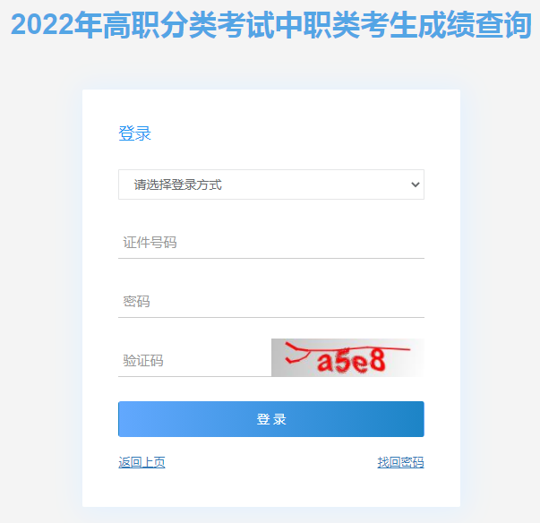Expand the login method select box
The image size is (540, 523).
[271, 184]
